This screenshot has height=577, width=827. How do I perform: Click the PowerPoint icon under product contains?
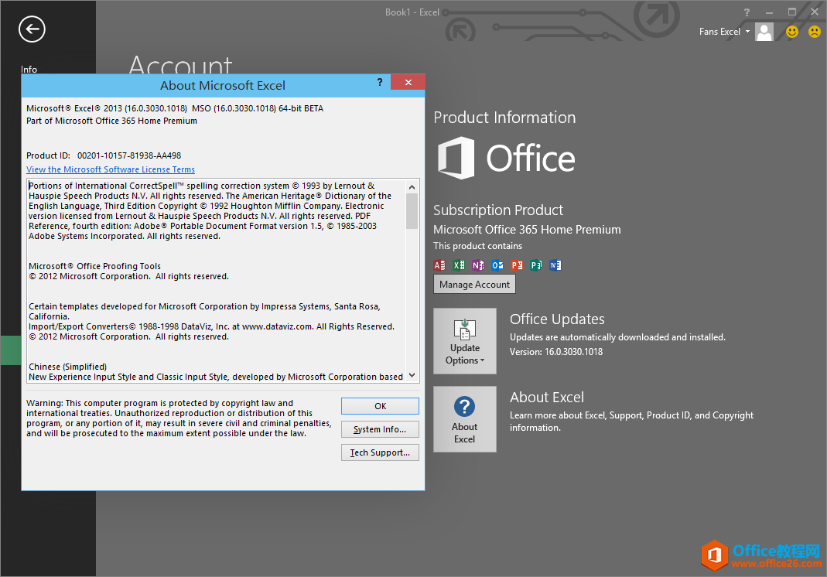pos(517,265)
